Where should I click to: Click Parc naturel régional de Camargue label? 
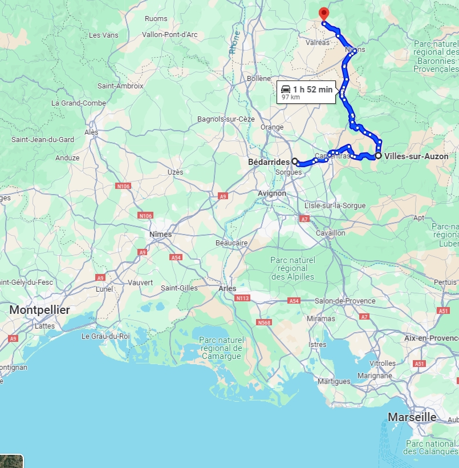point(221,348)
